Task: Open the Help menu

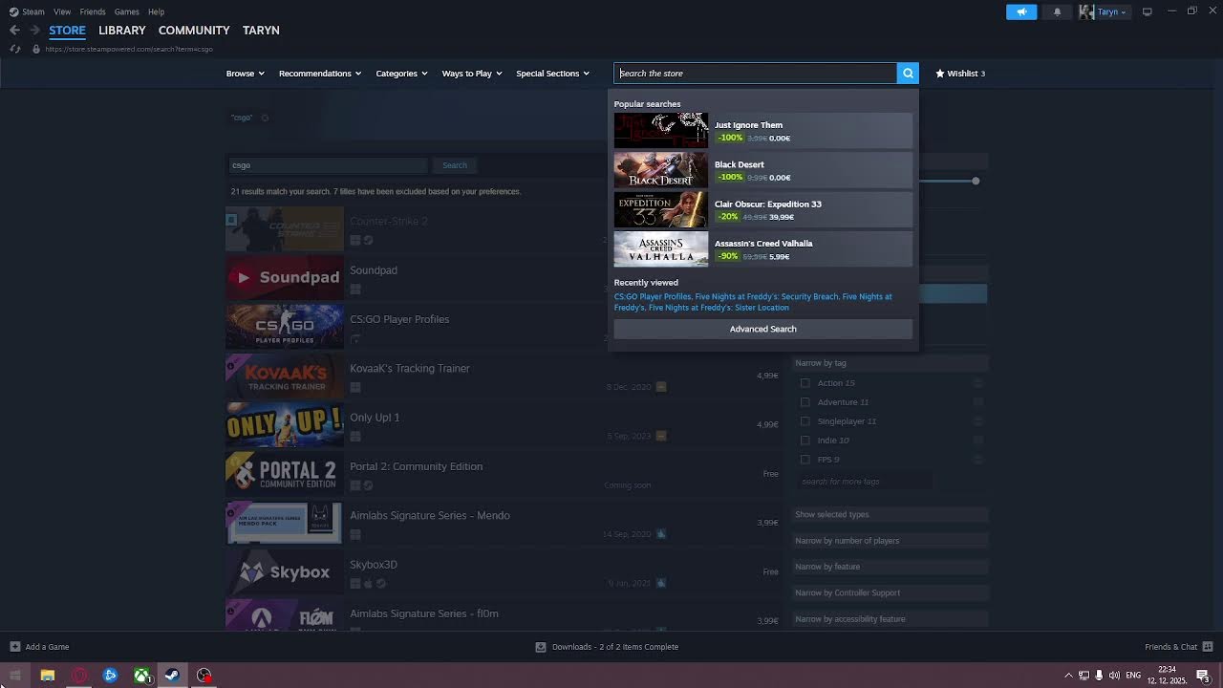Action: pyautogui.click(x=156, y=11)
